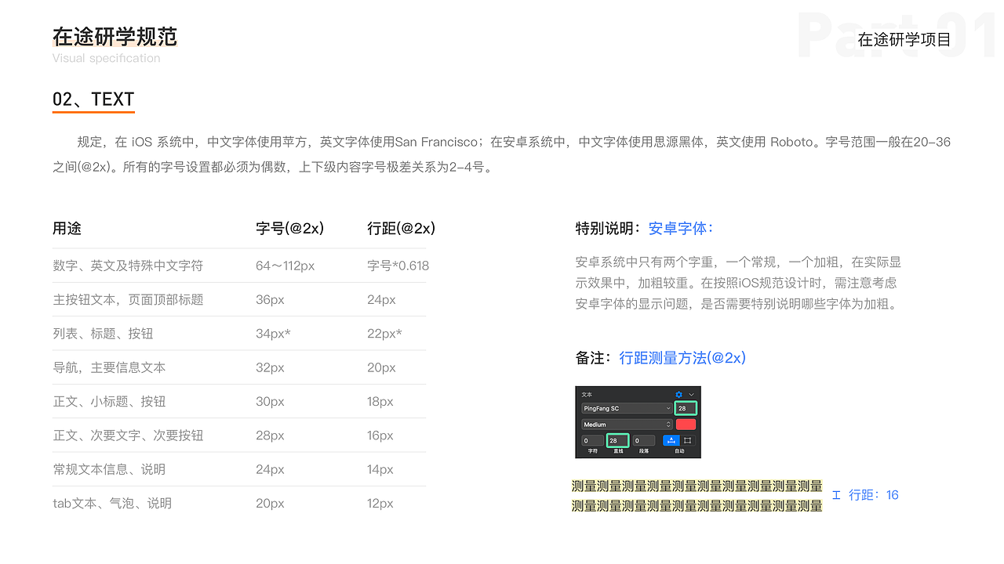The height and width of the screenshot is (564, 1004).
Task: Select the fixed-size text frame icon
Action: (689, 440)
